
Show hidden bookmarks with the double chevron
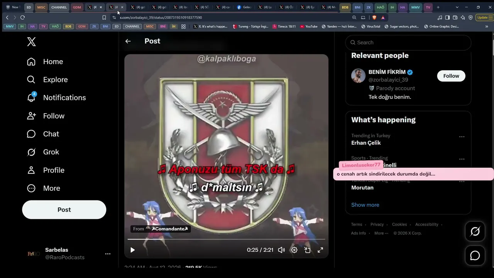pos(487,27)
